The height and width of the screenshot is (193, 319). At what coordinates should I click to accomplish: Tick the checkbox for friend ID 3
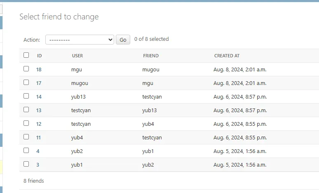click(x=26, y=164)
